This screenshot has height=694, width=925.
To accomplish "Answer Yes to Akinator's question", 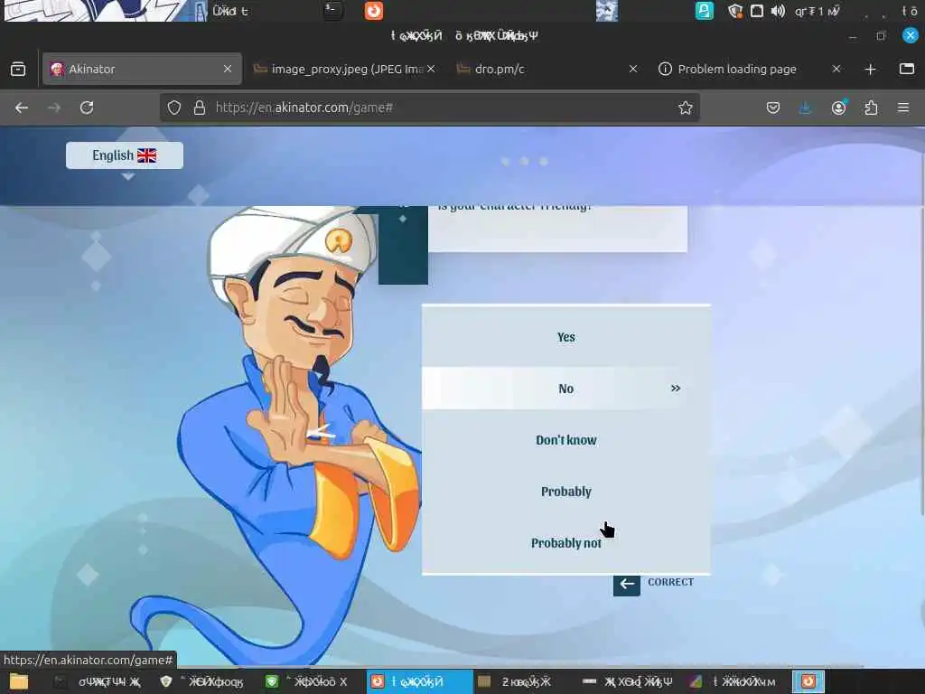I will pos(565,337).
